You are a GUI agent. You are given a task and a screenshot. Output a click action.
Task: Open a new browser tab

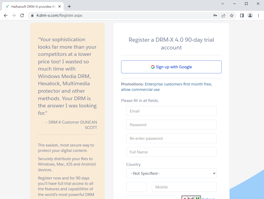click(69, 6)
